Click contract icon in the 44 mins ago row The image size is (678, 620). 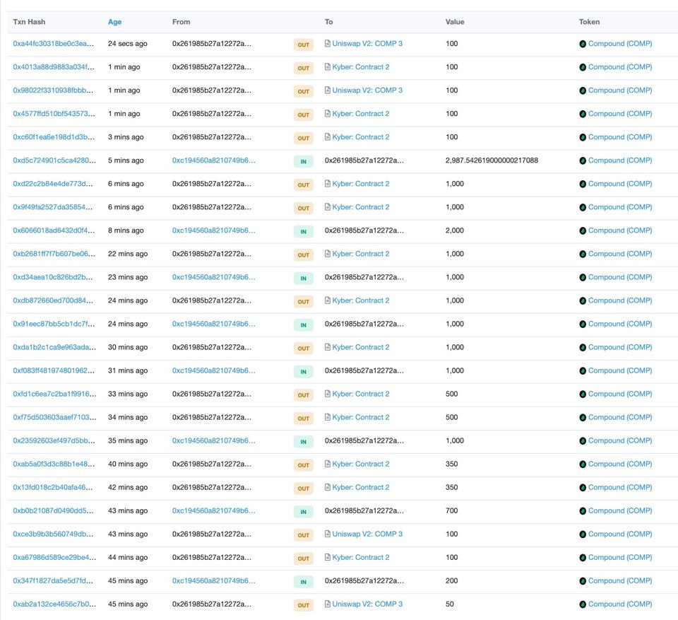point(327,557)
